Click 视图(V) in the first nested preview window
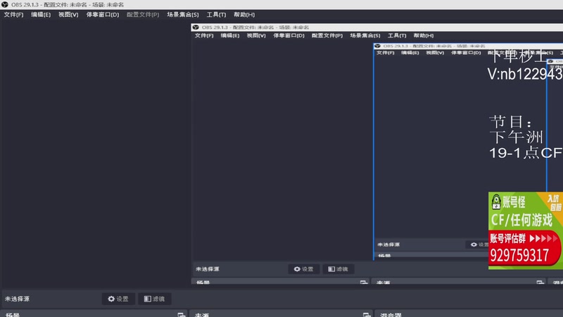Viewport: 563px width, 317px height. (x=256, y=36)
